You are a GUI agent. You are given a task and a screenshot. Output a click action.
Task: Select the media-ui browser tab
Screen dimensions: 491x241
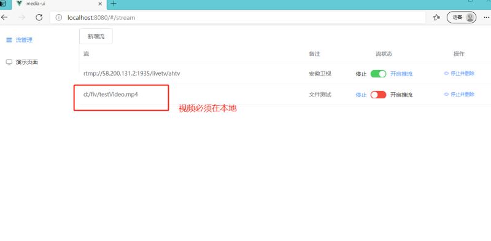[x=60, y=4]
